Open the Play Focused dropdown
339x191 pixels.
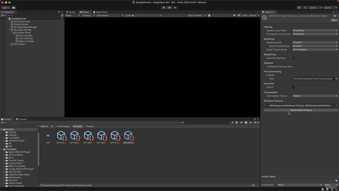(197, 15)
